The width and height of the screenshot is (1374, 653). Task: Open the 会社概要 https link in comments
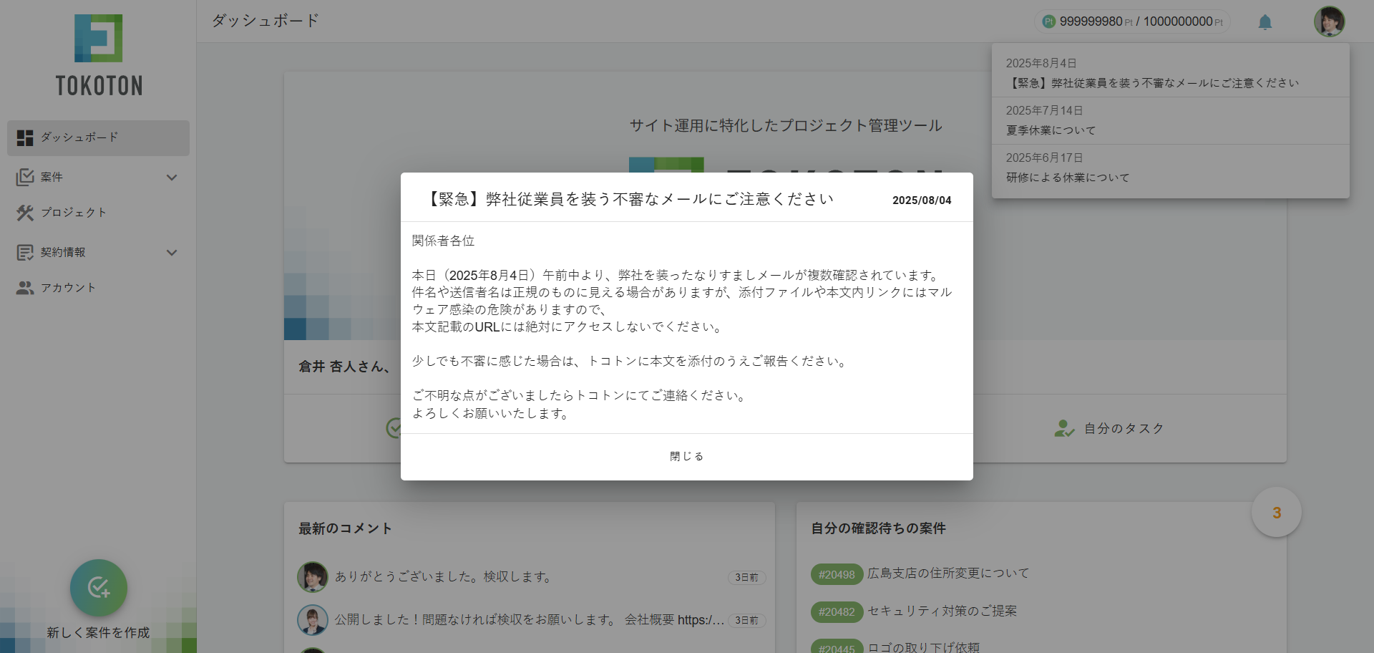pyautogui.click(x=701, y=620)
